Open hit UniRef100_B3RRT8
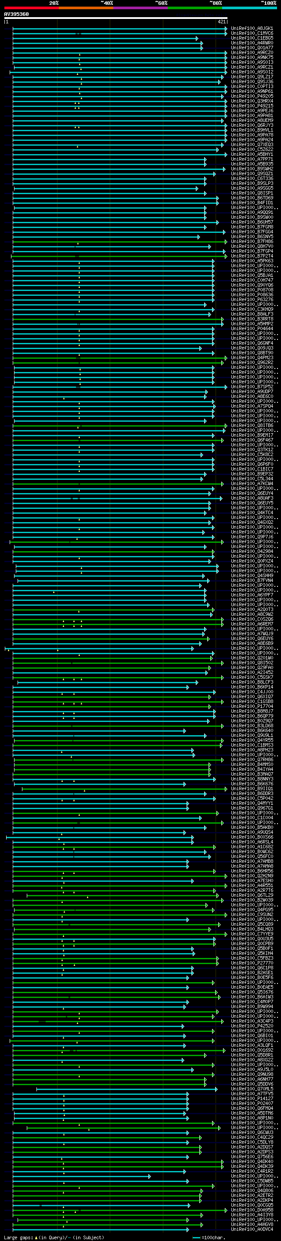This screenshot has width=281, height=1241. click(x=252, y=320)
